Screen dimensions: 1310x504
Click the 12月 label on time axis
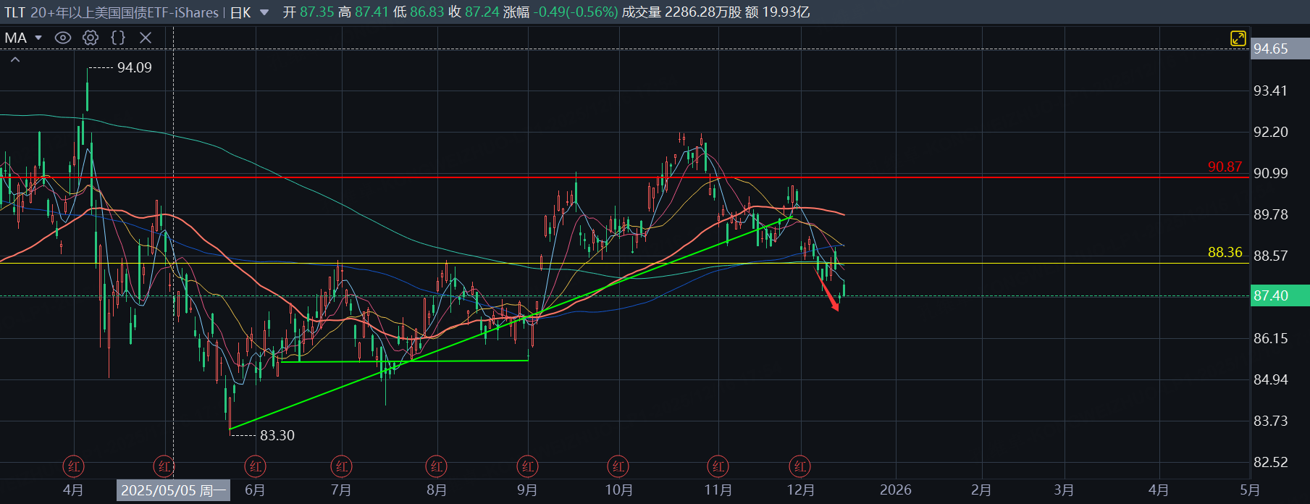point(800,490)
